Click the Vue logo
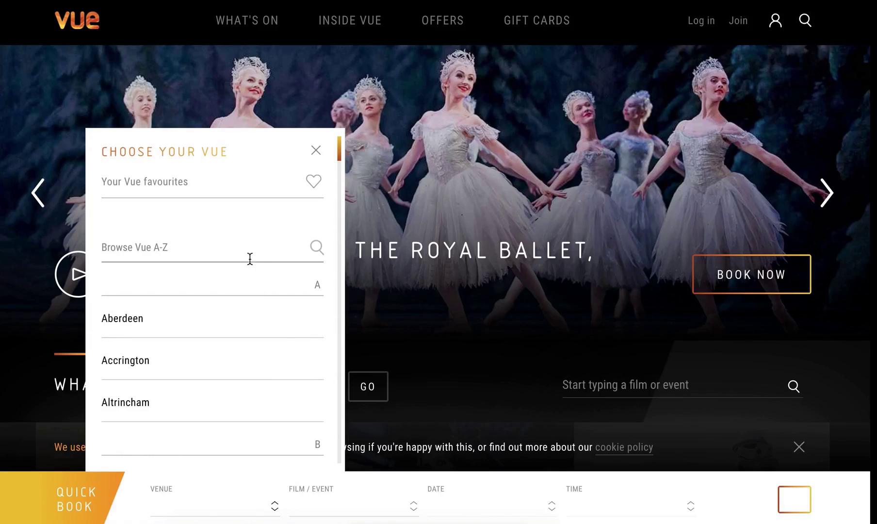Screen dimensions: 877x524 [x=77, y=20]
